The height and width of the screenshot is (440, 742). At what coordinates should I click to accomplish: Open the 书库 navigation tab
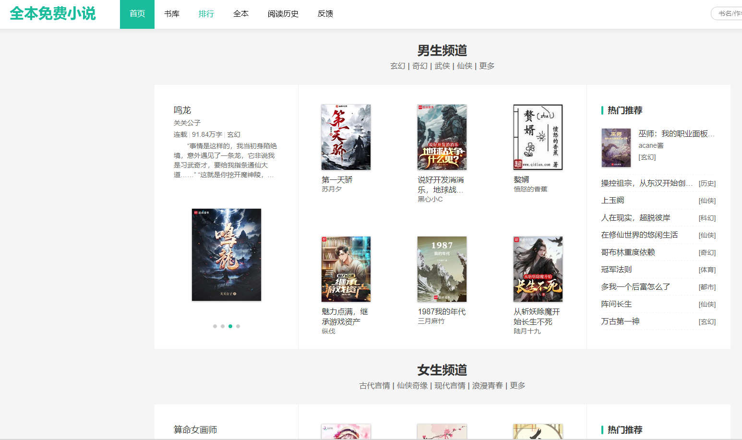point(172,14)
